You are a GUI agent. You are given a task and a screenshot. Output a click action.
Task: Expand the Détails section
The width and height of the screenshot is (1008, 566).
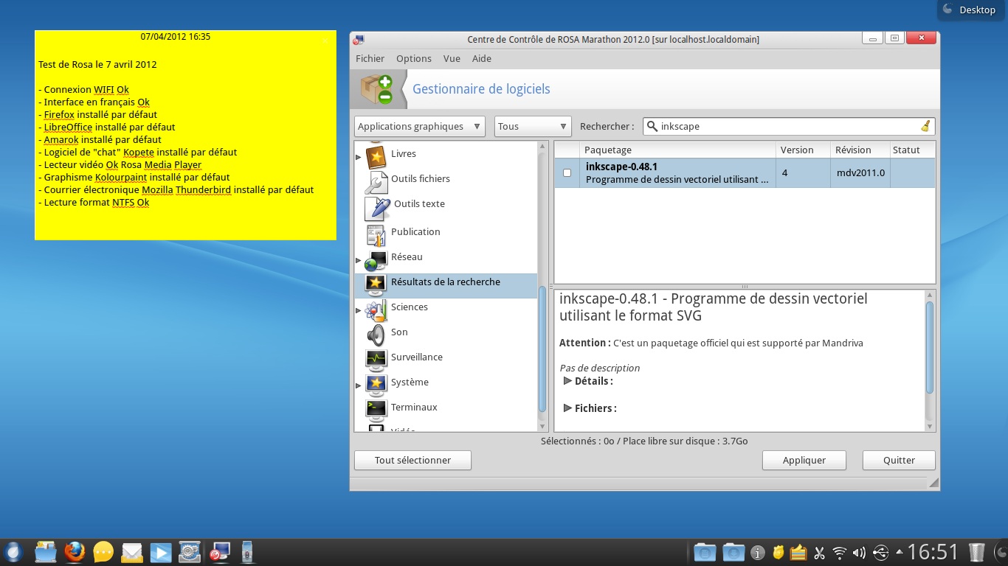[567, 381]
